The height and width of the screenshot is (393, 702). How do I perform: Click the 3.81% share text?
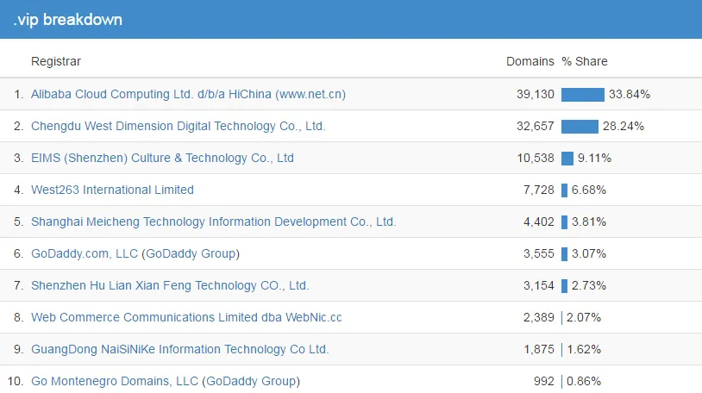589,221
